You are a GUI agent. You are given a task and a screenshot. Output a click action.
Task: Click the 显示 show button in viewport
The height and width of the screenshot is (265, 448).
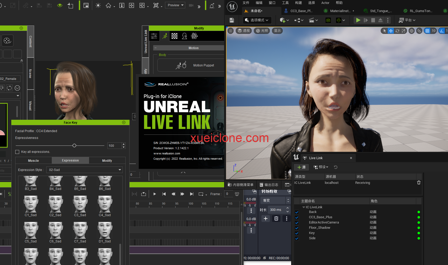coord(277,31)
